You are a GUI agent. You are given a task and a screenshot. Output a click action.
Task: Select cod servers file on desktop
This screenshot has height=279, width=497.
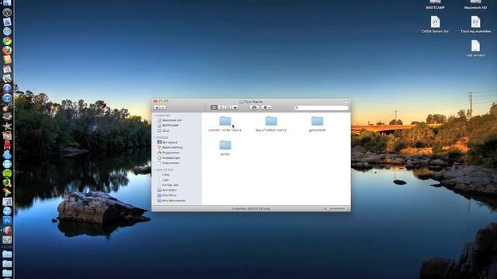point(475,48)
